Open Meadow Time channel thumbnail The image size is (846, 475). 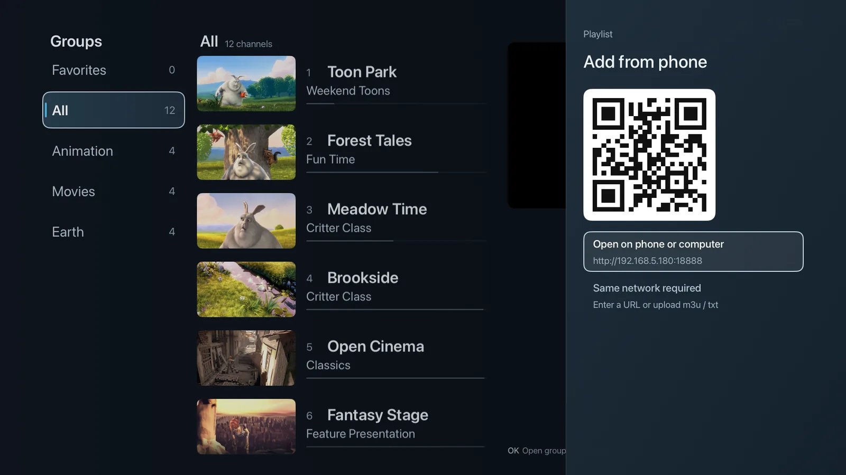[246, 221]
